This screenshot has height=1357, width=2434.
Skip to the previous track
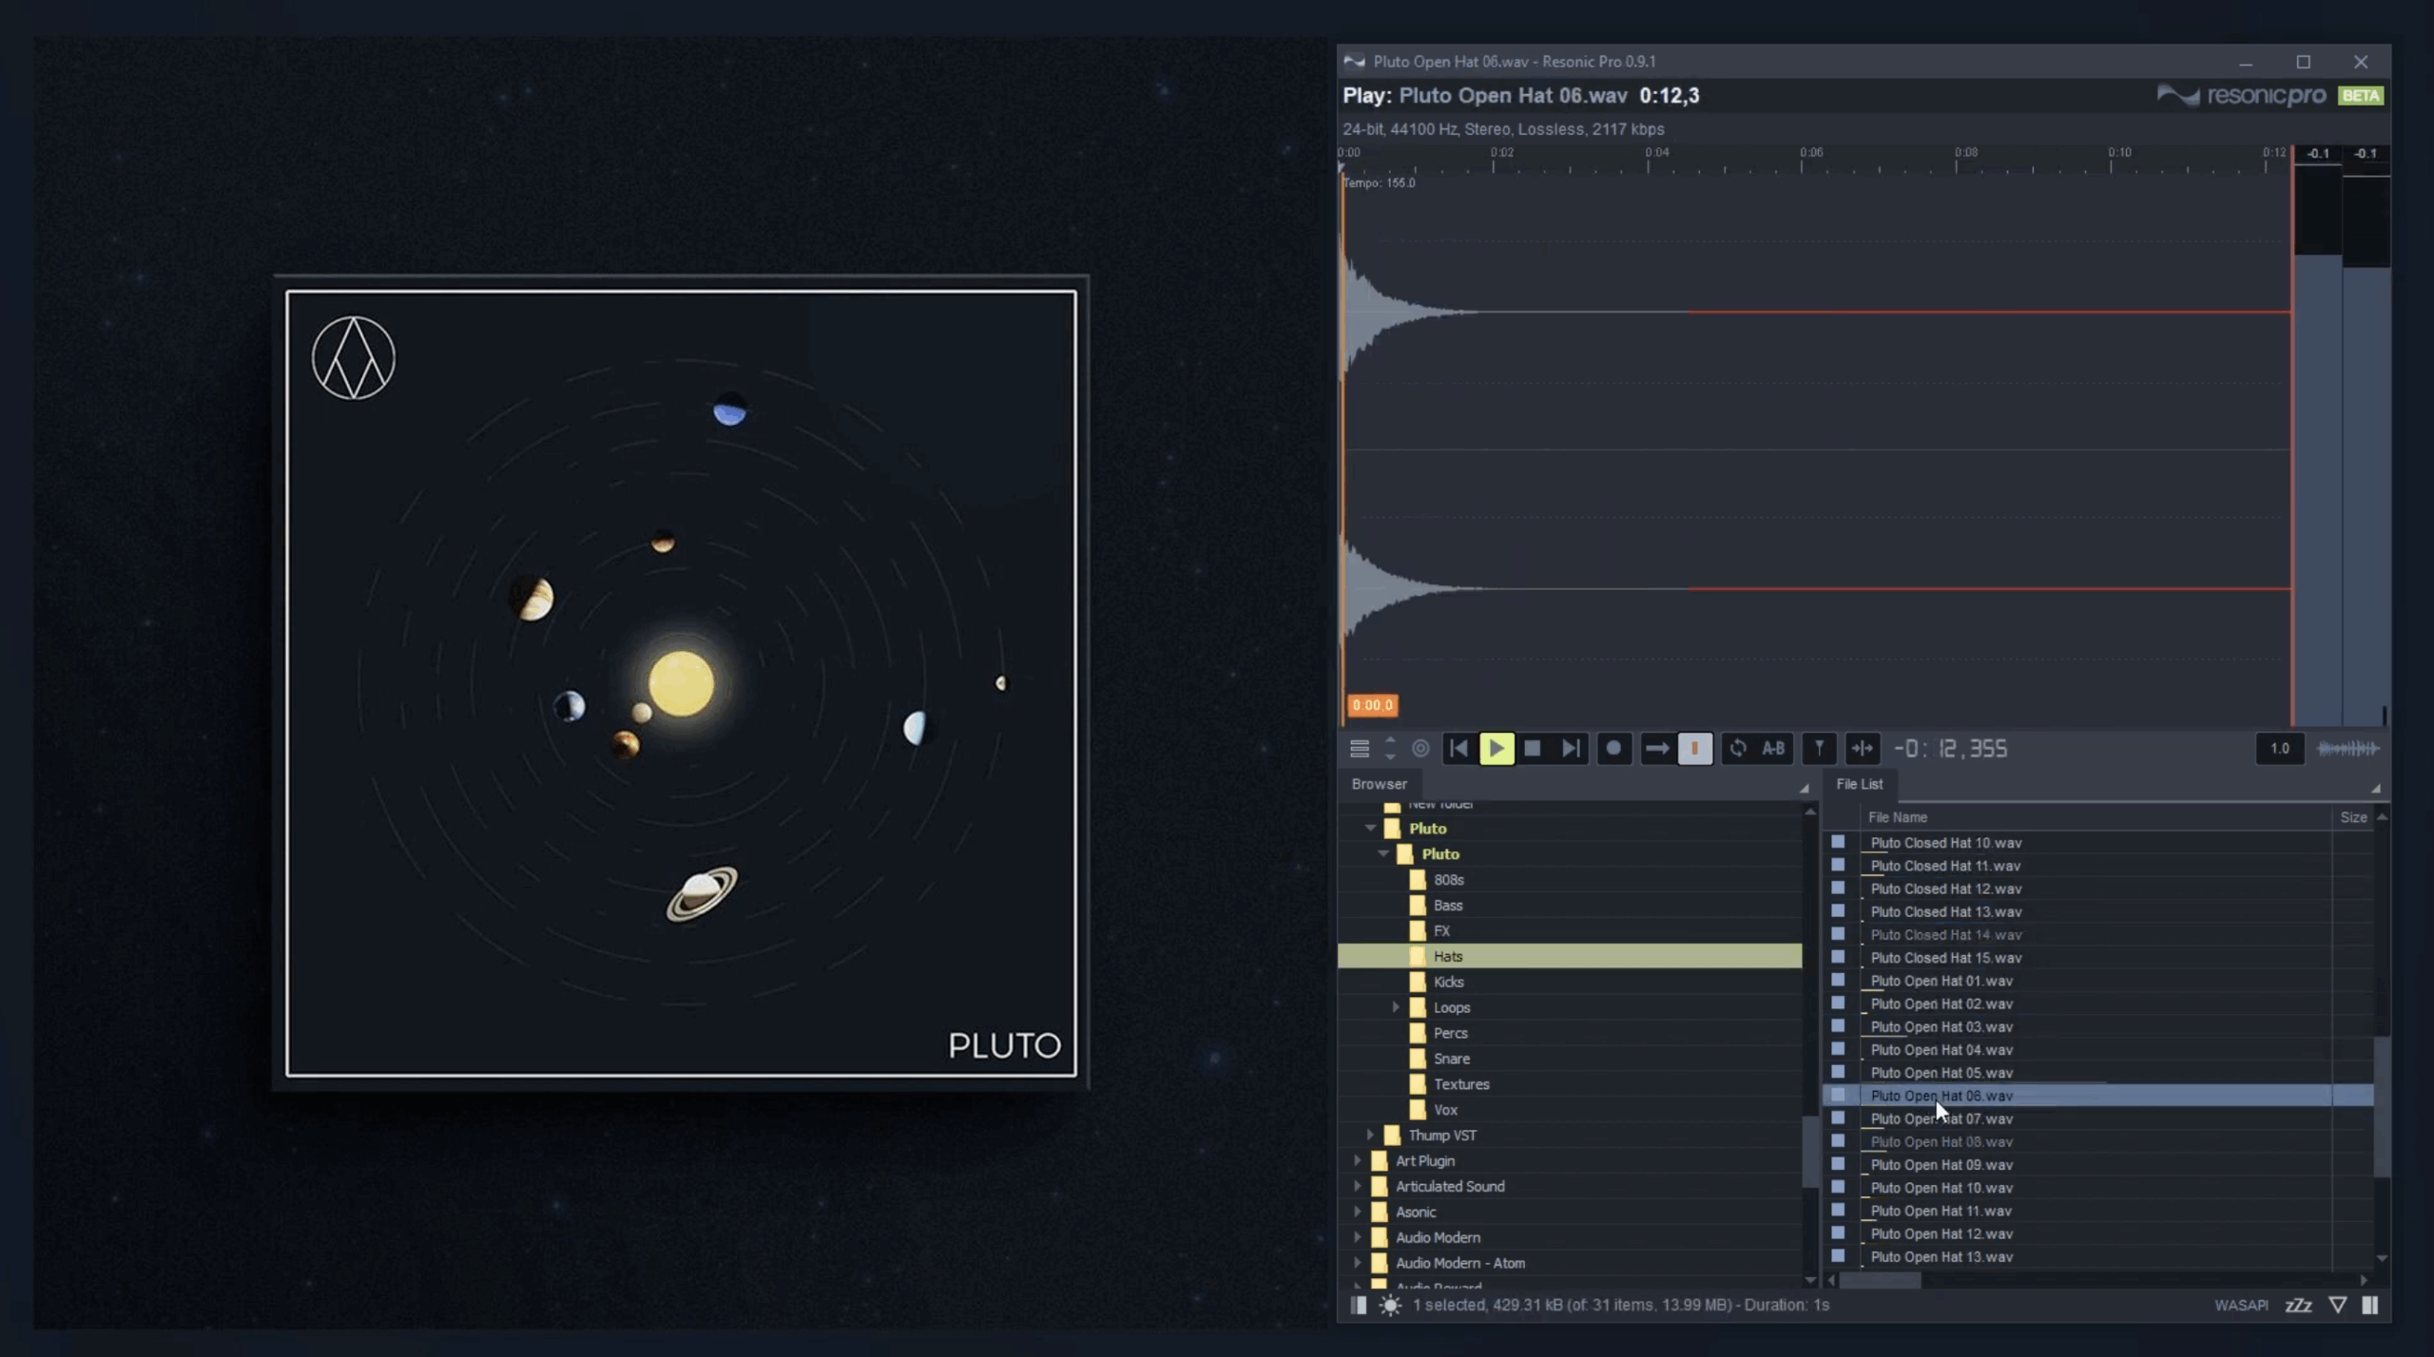pos(1458,749)
